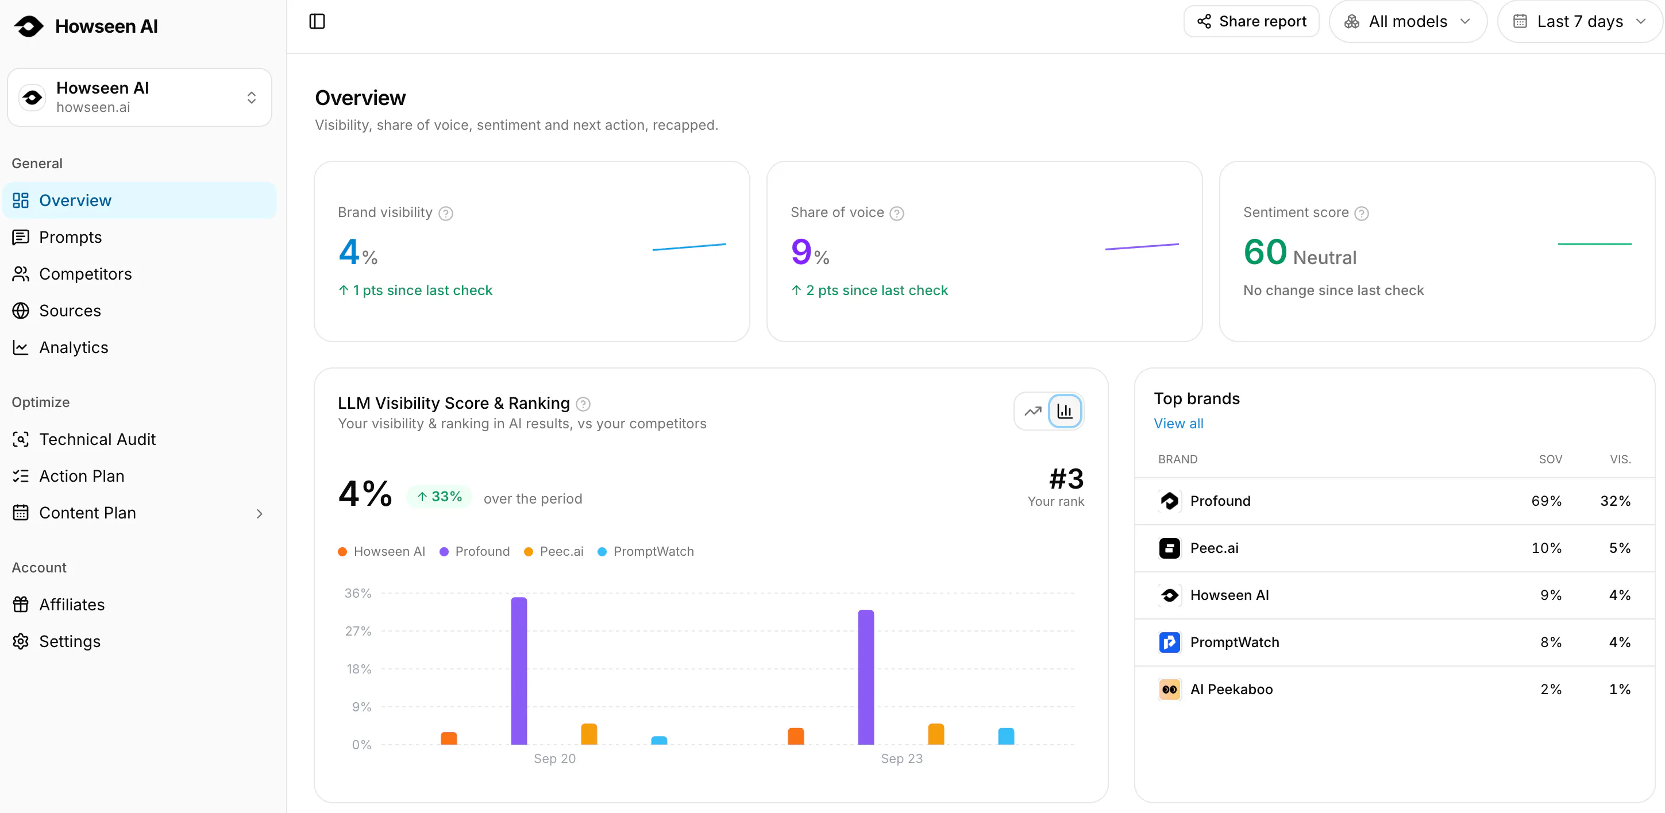The width and height of the screenshot is (1665, 813).
Task: Click the Profound brand name
Action: [x=1220, y=501]
